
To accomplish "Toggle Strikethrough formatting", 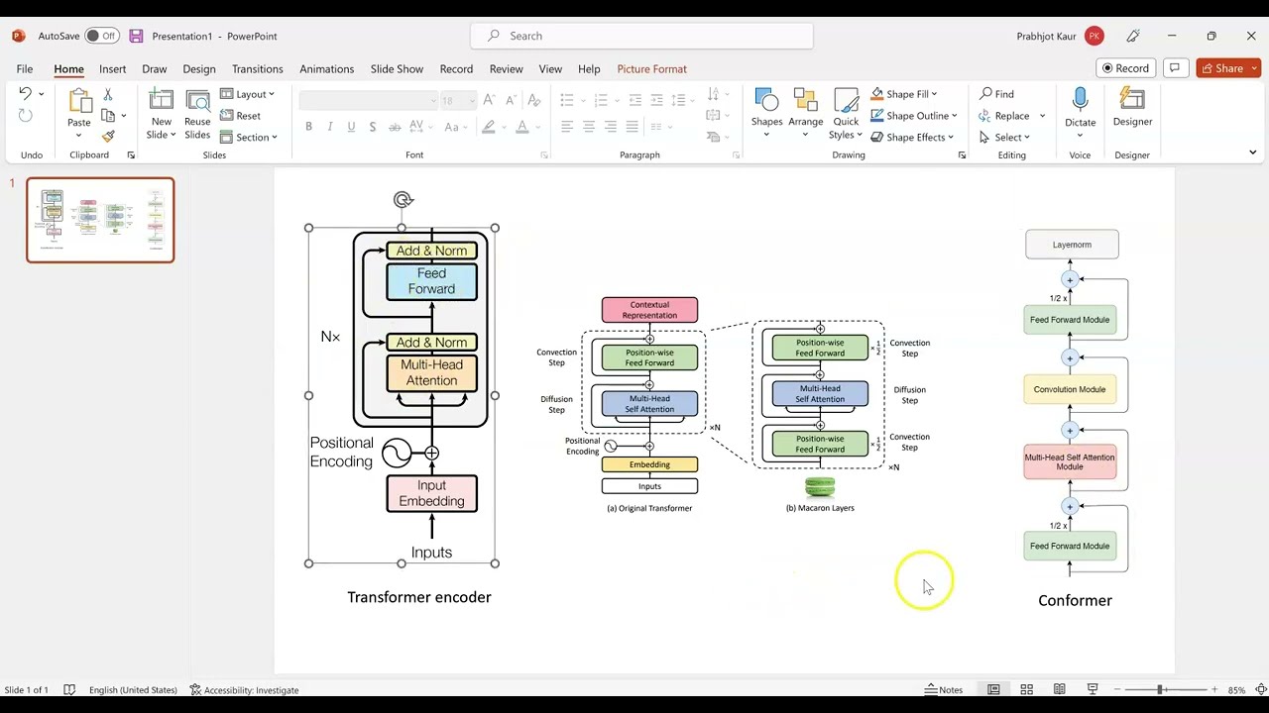I will coord(395,127).
